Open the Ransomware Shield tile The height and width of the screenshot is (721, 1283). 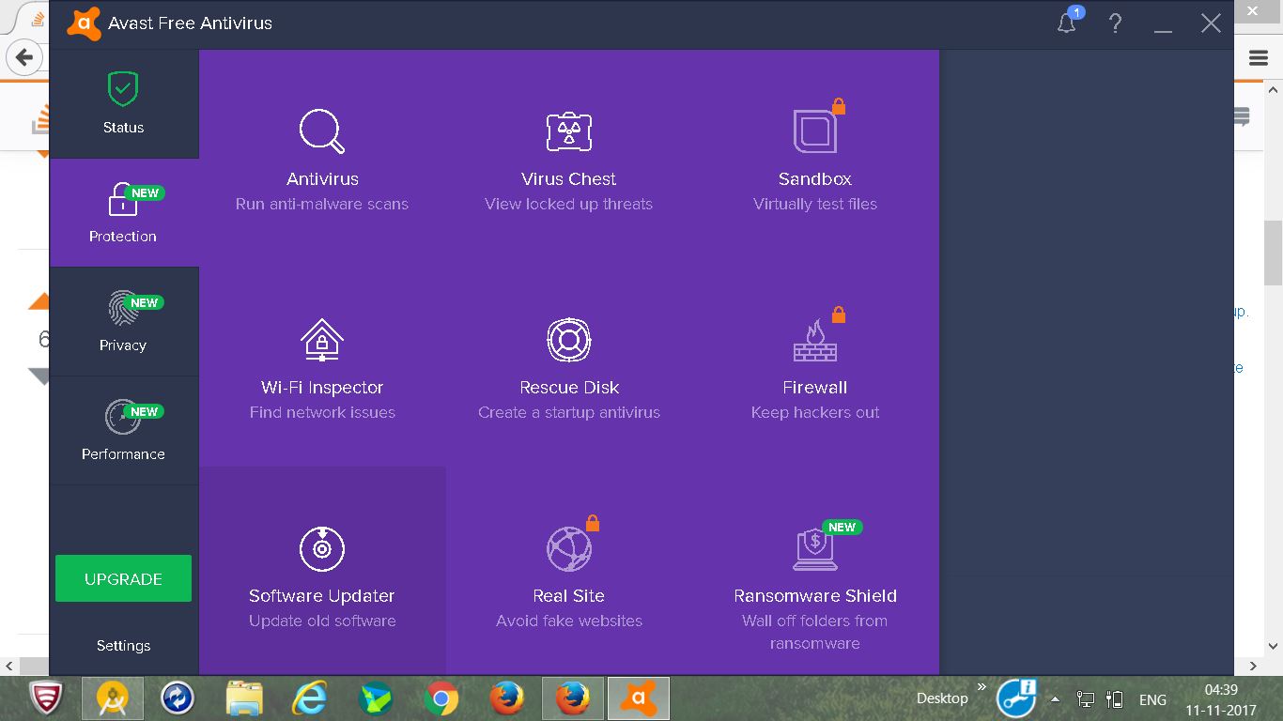click(815, 571)
